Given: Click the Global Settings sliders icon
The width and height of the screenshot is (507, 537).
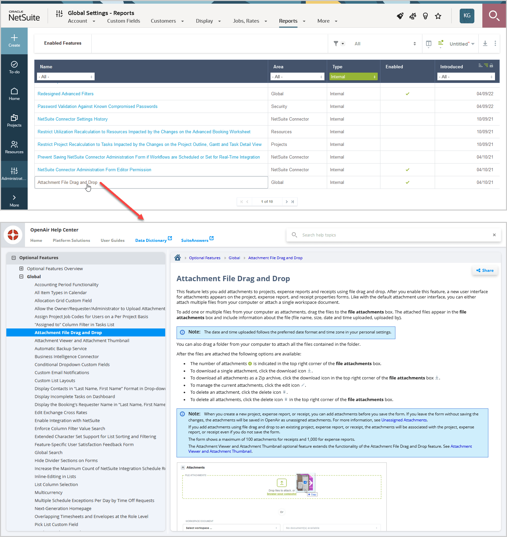Looking at the screenshot, I should pos(59,14).
